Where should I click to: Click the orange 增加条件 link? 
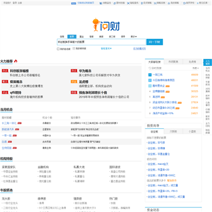[x=172, y=180]
